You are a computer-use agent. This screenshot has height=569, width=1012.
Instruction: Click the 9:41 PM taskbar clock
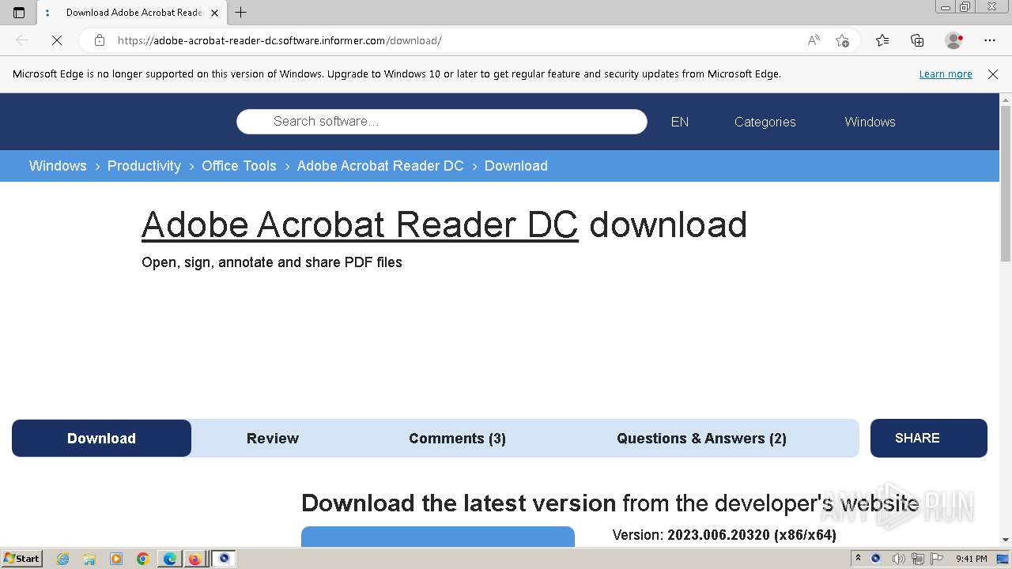click(971, 559)
